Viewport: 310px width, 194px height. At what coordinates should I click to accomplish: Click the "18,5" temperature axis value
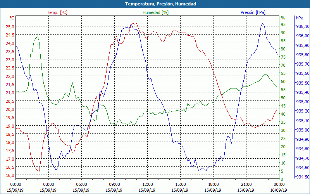(10, 134)
